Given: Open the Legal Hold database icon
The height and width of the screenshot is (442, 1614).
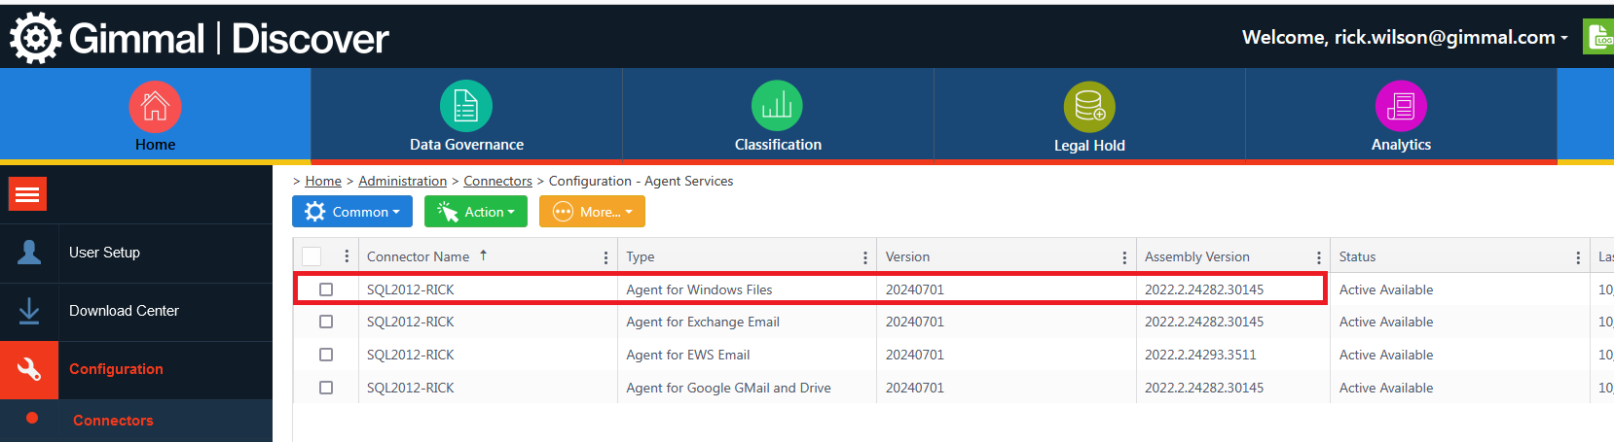Looking at the screenshot, I should [1089, 107].
